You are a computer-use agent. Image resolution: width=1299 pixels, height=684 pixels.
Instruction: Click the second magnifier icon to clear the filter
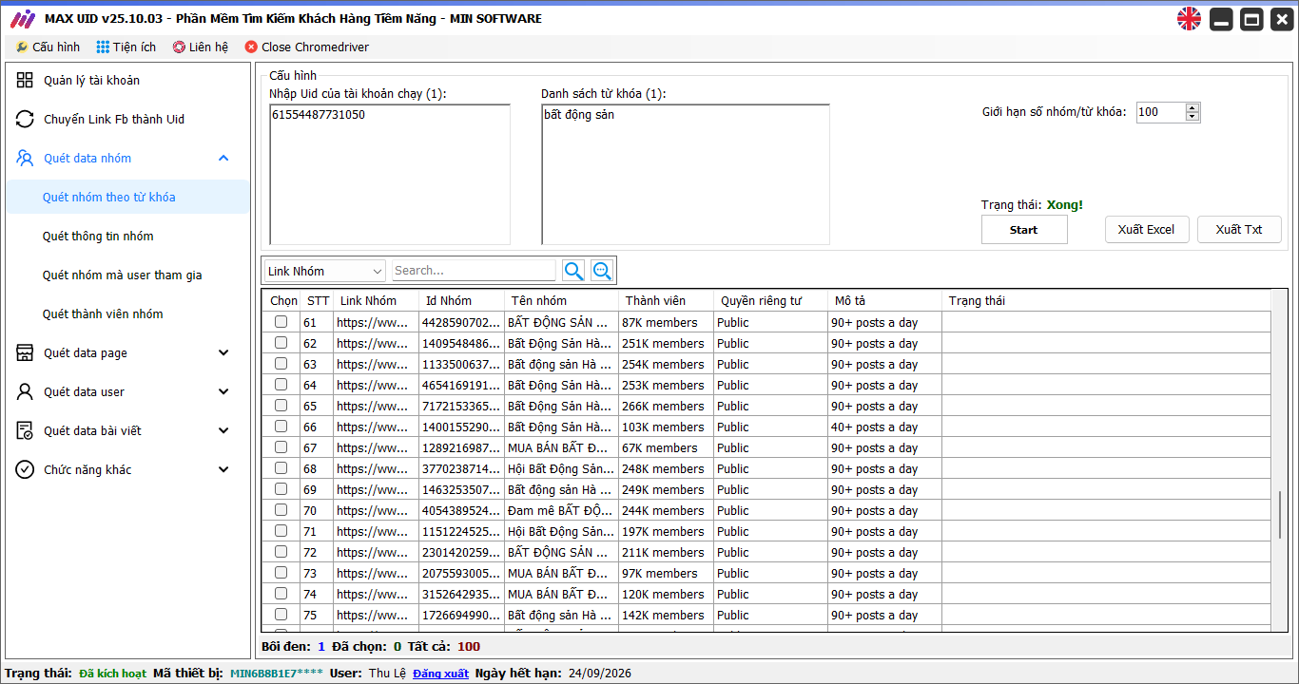tap(602, 271)
